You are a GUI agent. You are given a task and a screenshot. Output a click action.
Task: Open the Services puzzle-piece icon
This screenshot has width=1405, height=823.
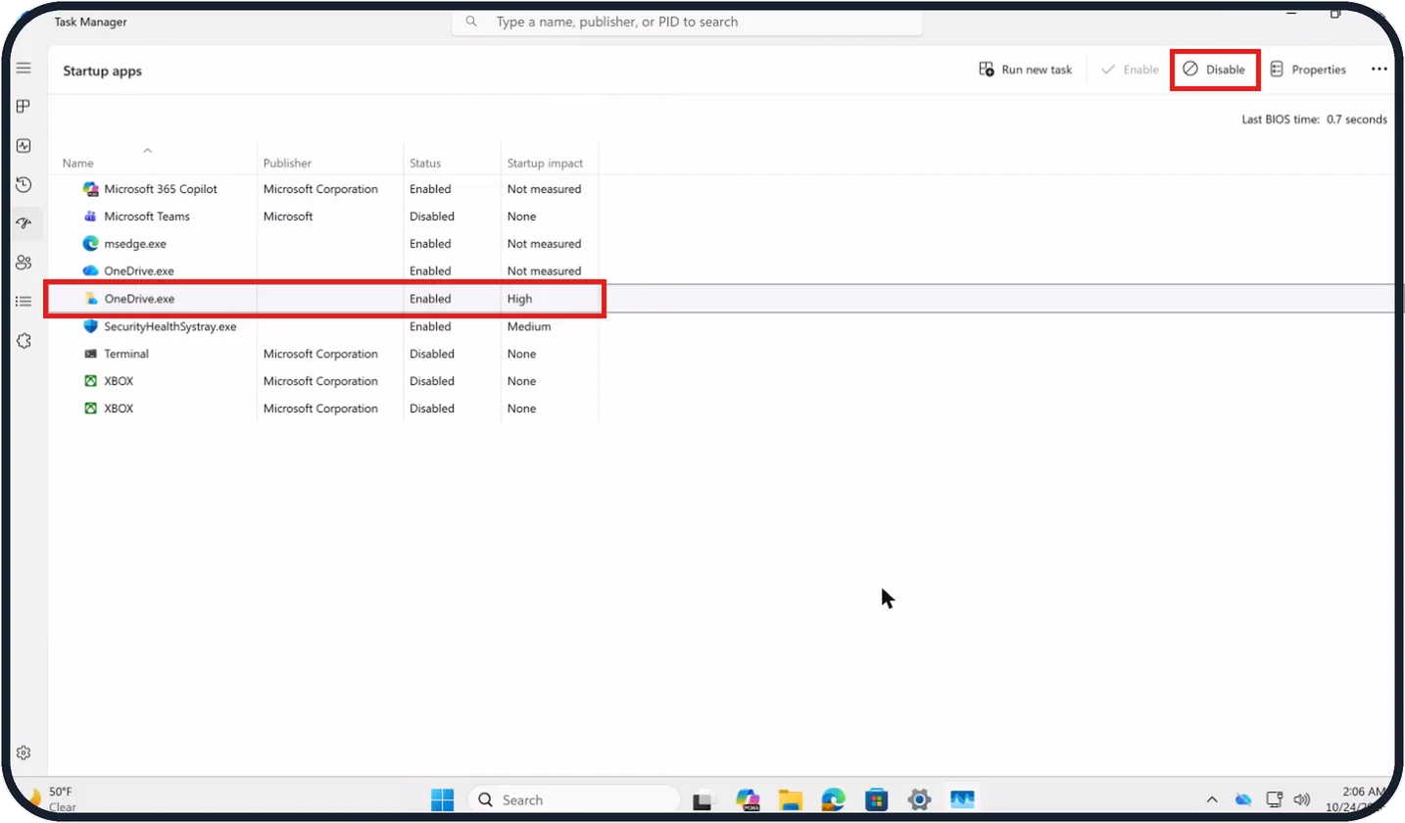(x=24, y=341)
